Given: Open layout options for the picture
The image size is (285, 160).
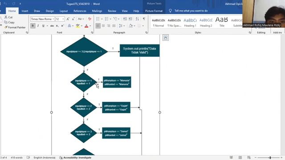Looking at the screenshot, I should point(166,38).
